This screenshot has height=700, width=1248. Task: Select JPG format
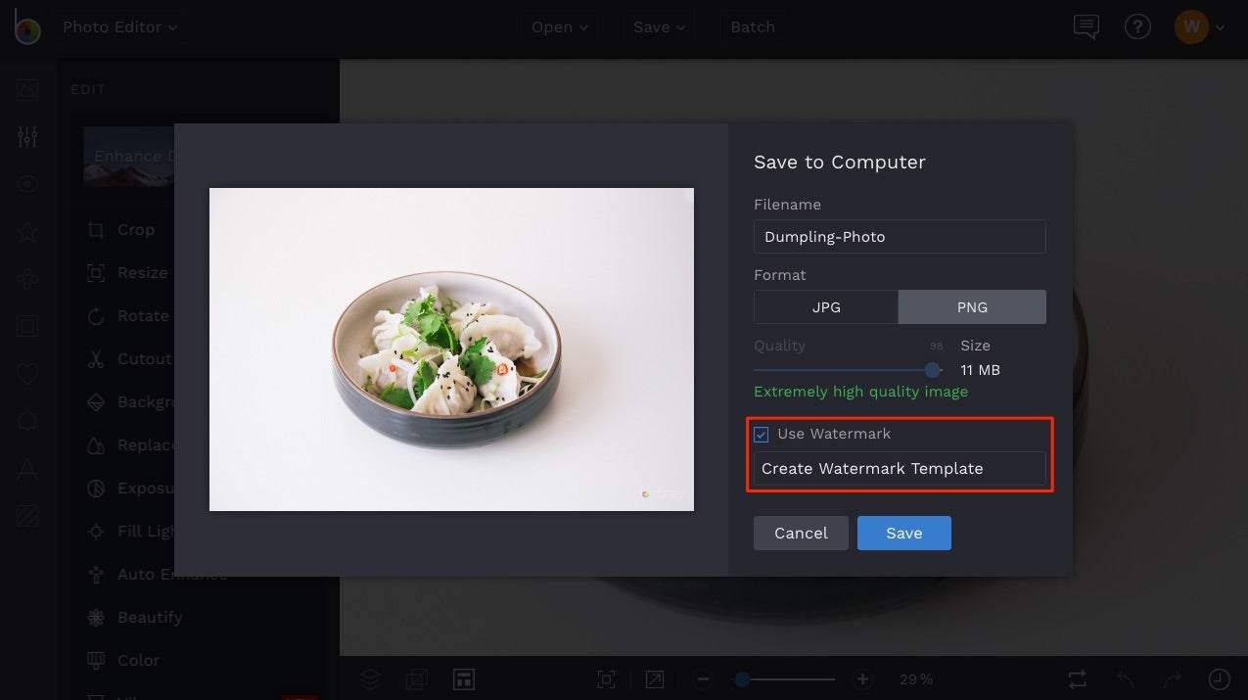point(825,306)
